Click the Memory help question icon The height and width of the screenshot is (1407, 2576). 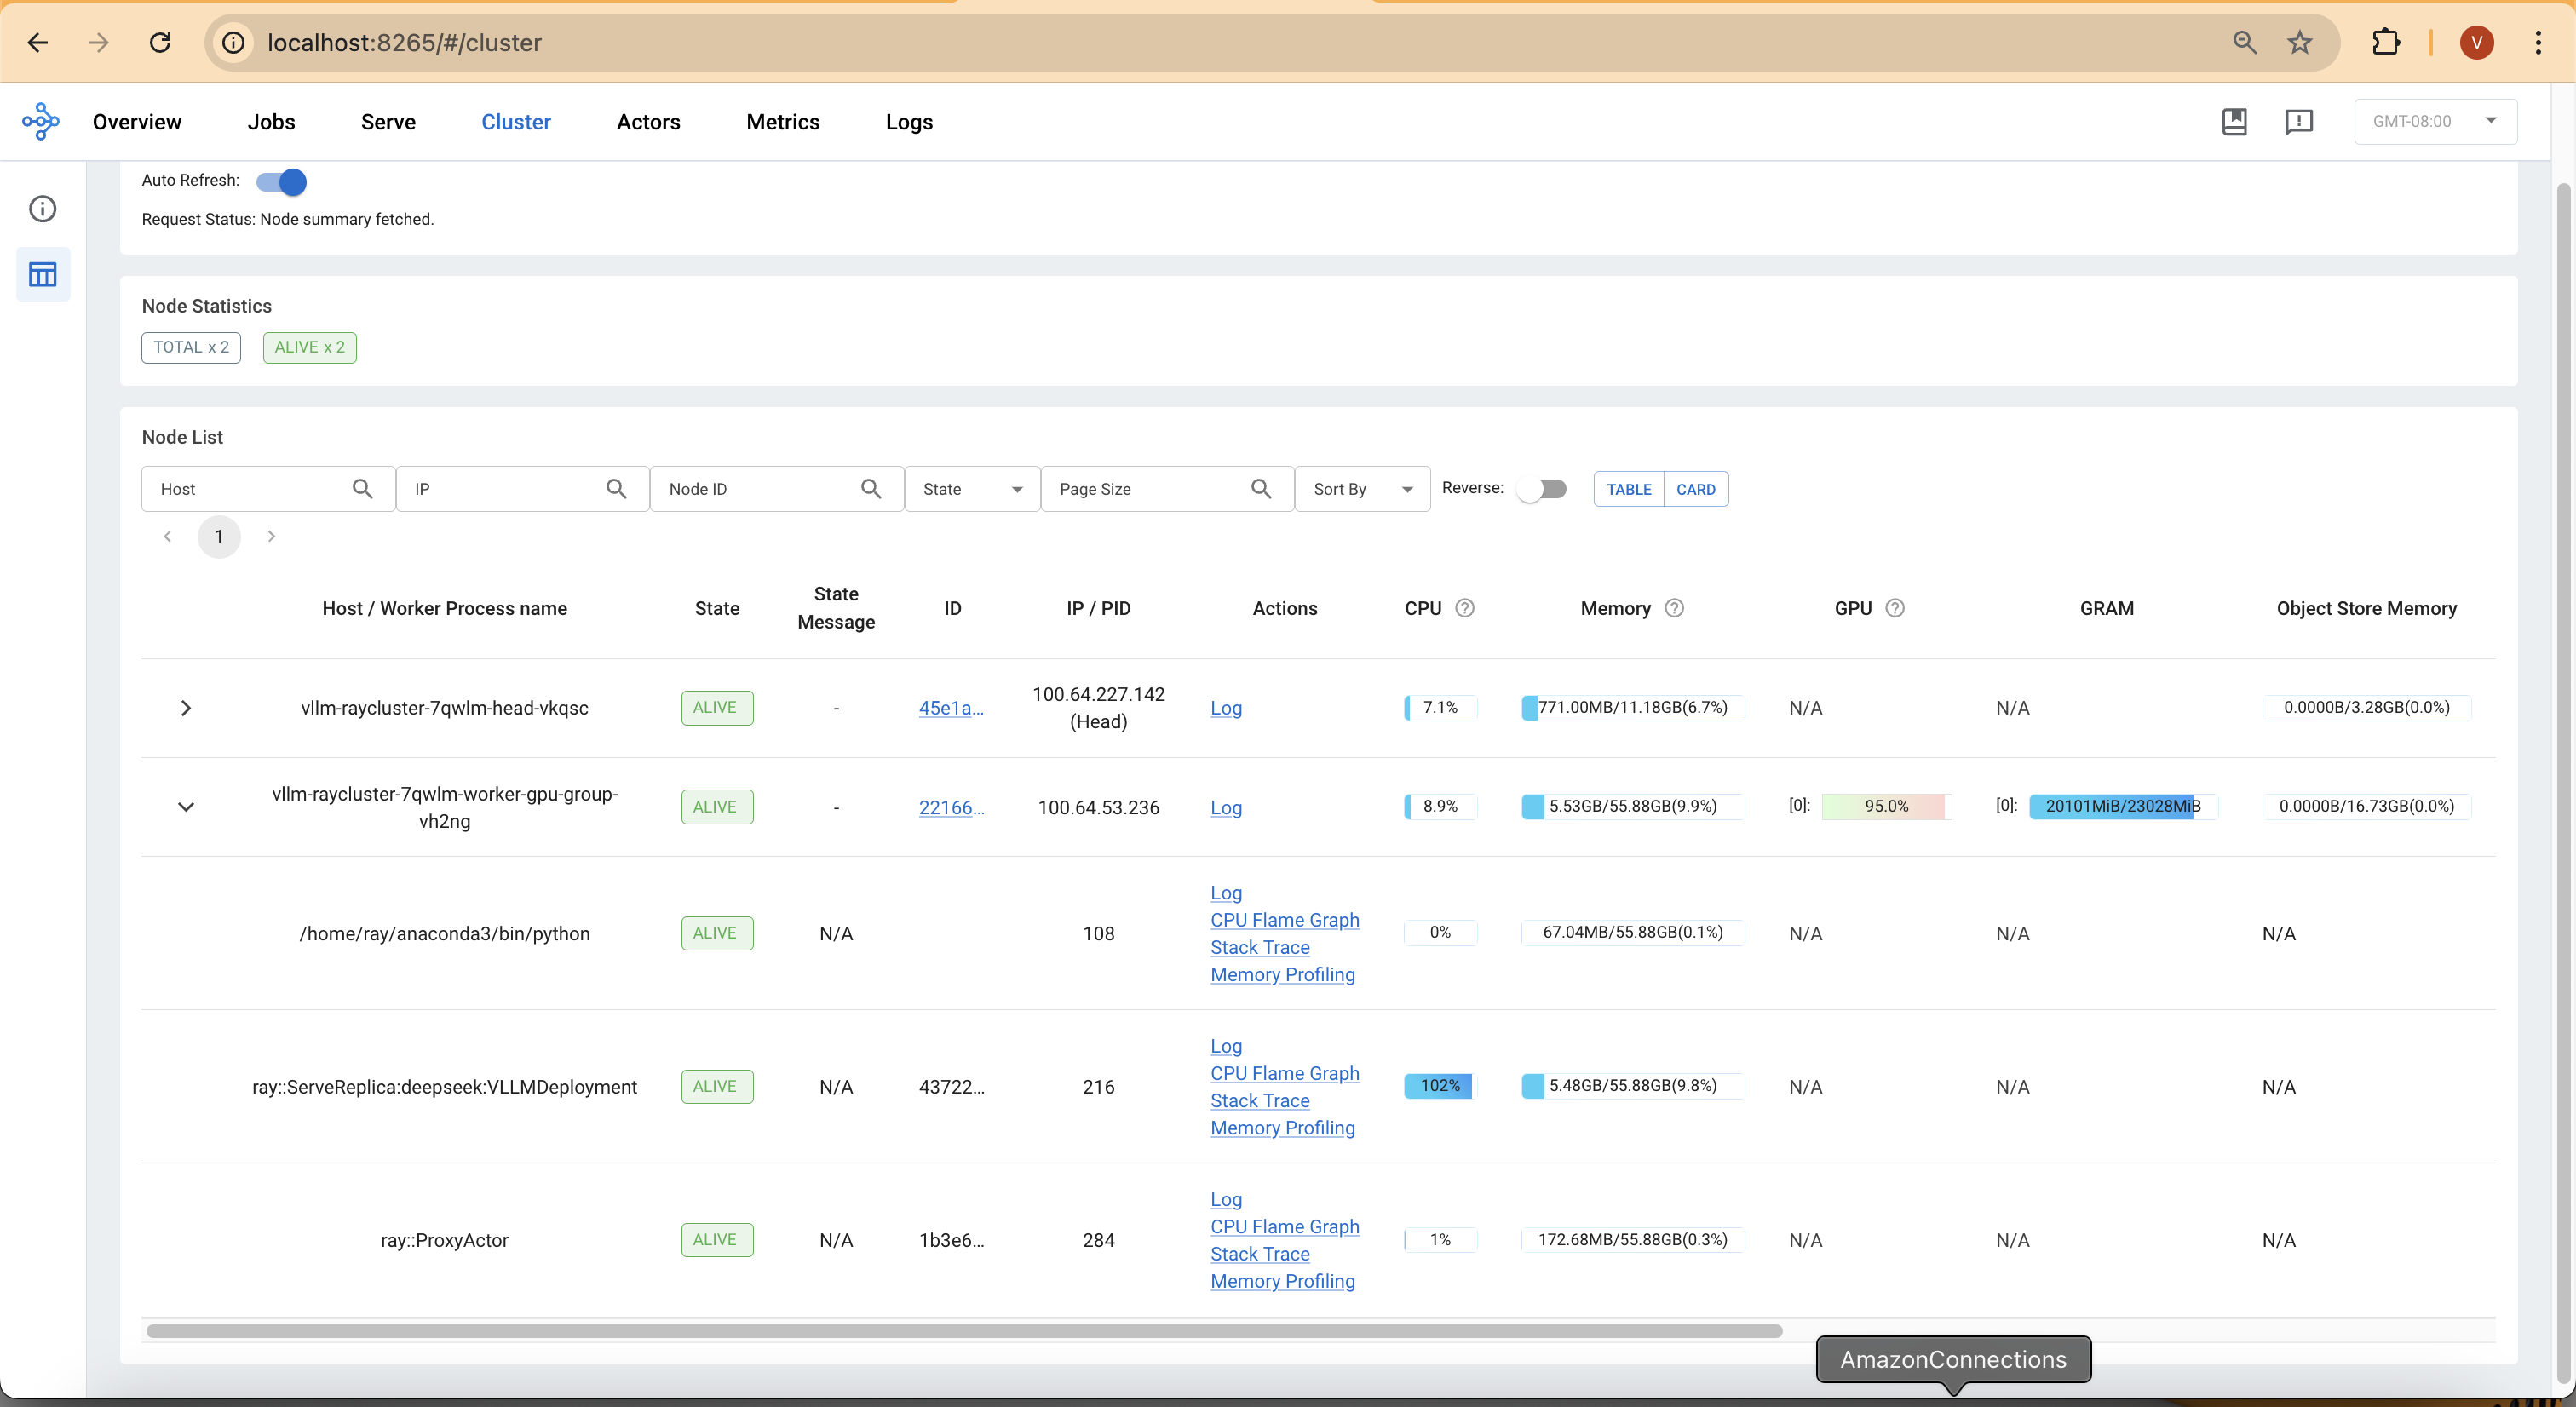point(1674,608)
